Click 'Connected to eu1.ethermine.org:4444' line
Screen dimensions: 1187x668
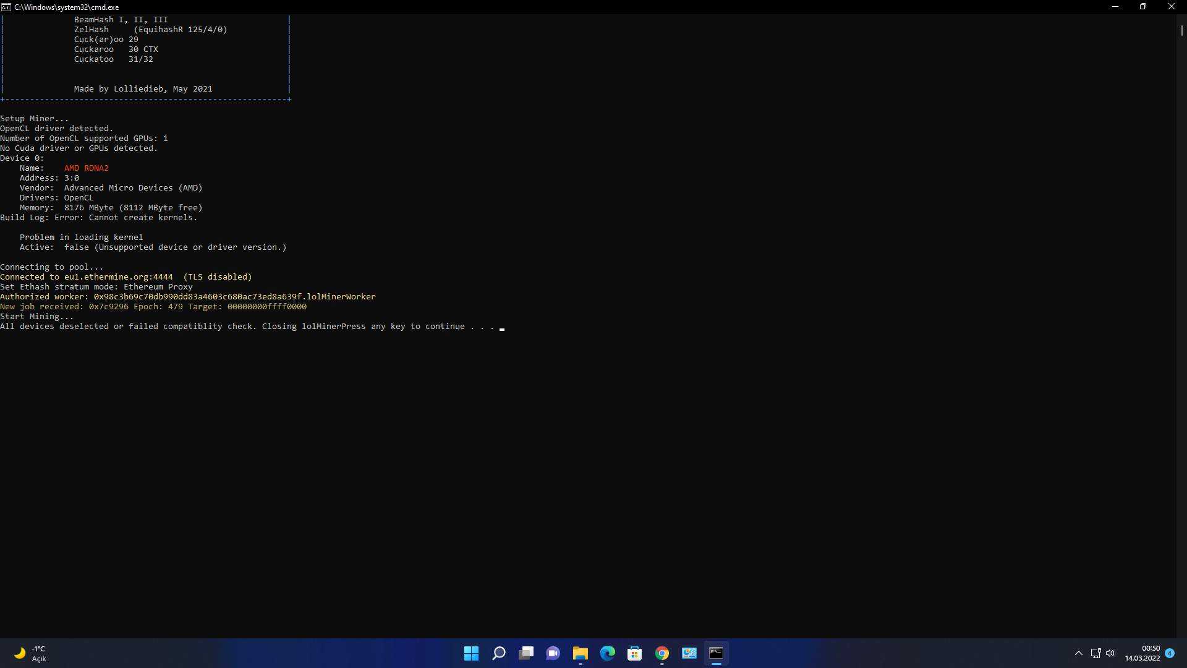126,277
